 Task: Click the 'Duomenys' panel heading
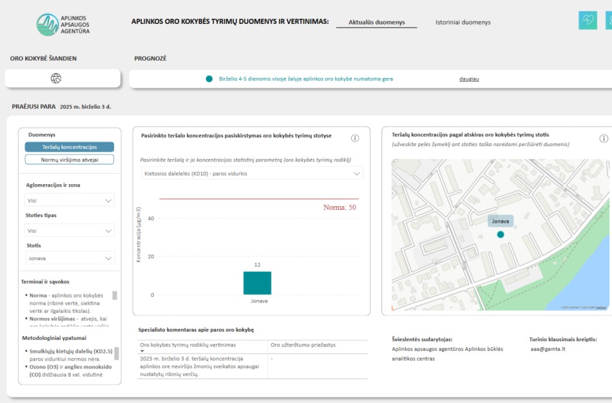tap(42, 135)
